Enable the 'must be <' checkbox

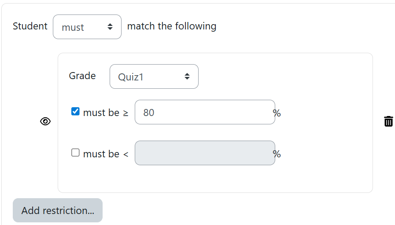[x=75, y=153]
